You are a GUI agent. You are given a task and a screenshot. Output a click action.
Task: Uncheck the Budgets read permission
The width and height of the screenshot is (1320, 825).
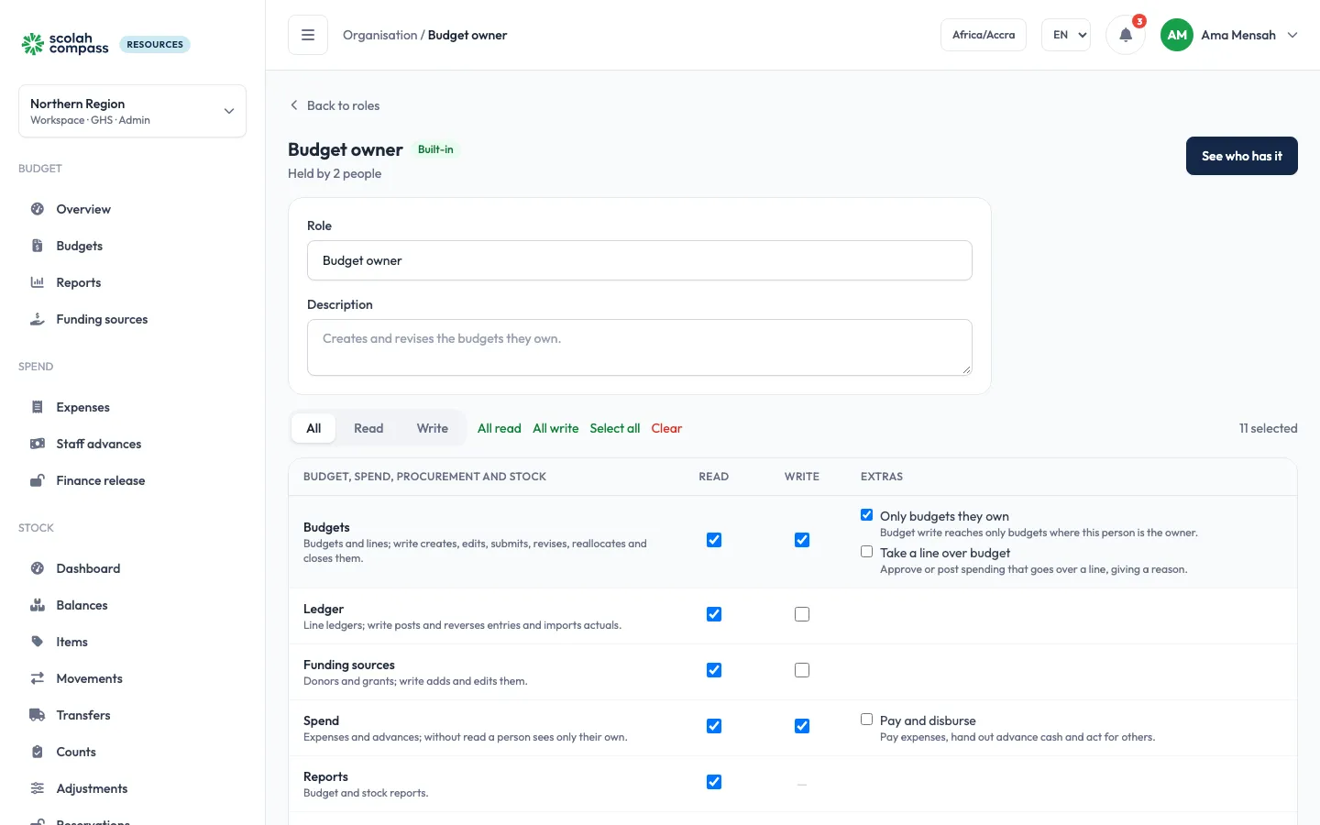coord(714,540)
